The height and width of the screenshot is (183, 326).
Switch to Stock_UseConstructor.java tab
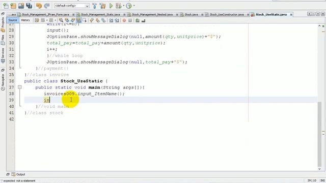[226, 15]
